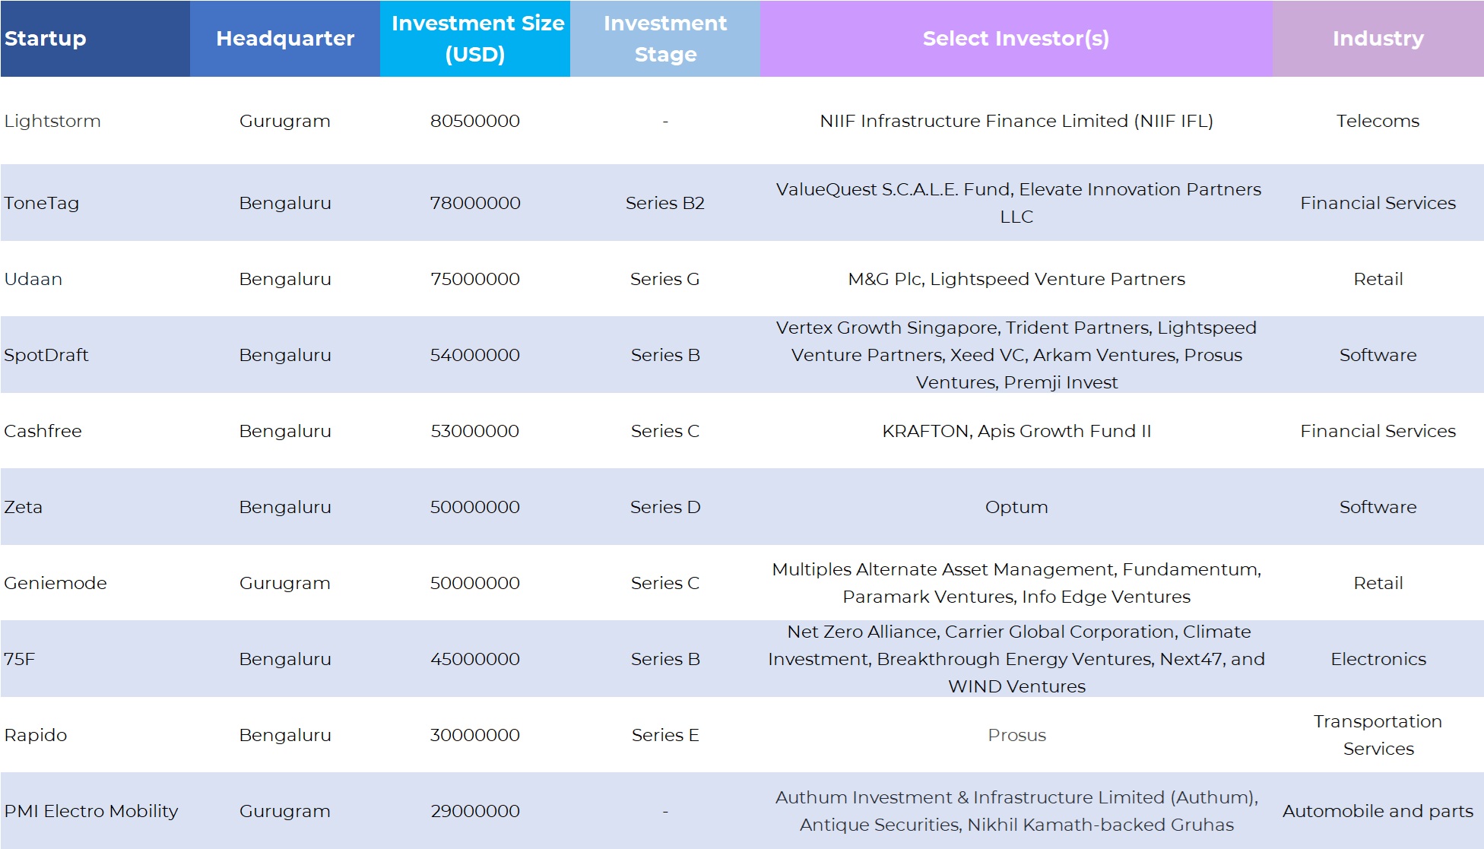Select the ToneTag startup name
This screenshot has height=849, width=1484.
click(42, 203)
